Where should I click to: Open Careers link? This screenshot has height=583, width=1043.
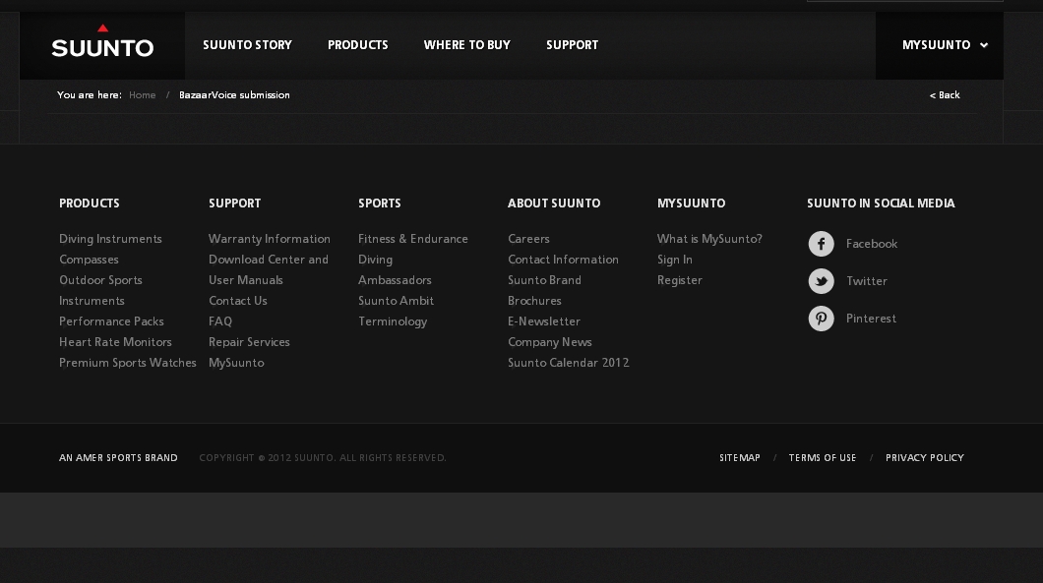[x=528, y=239]
